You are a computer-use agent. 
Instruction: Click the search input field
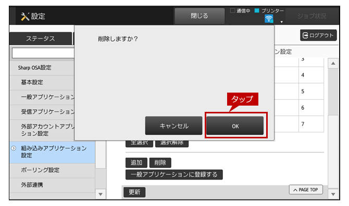tap(43, 53)
